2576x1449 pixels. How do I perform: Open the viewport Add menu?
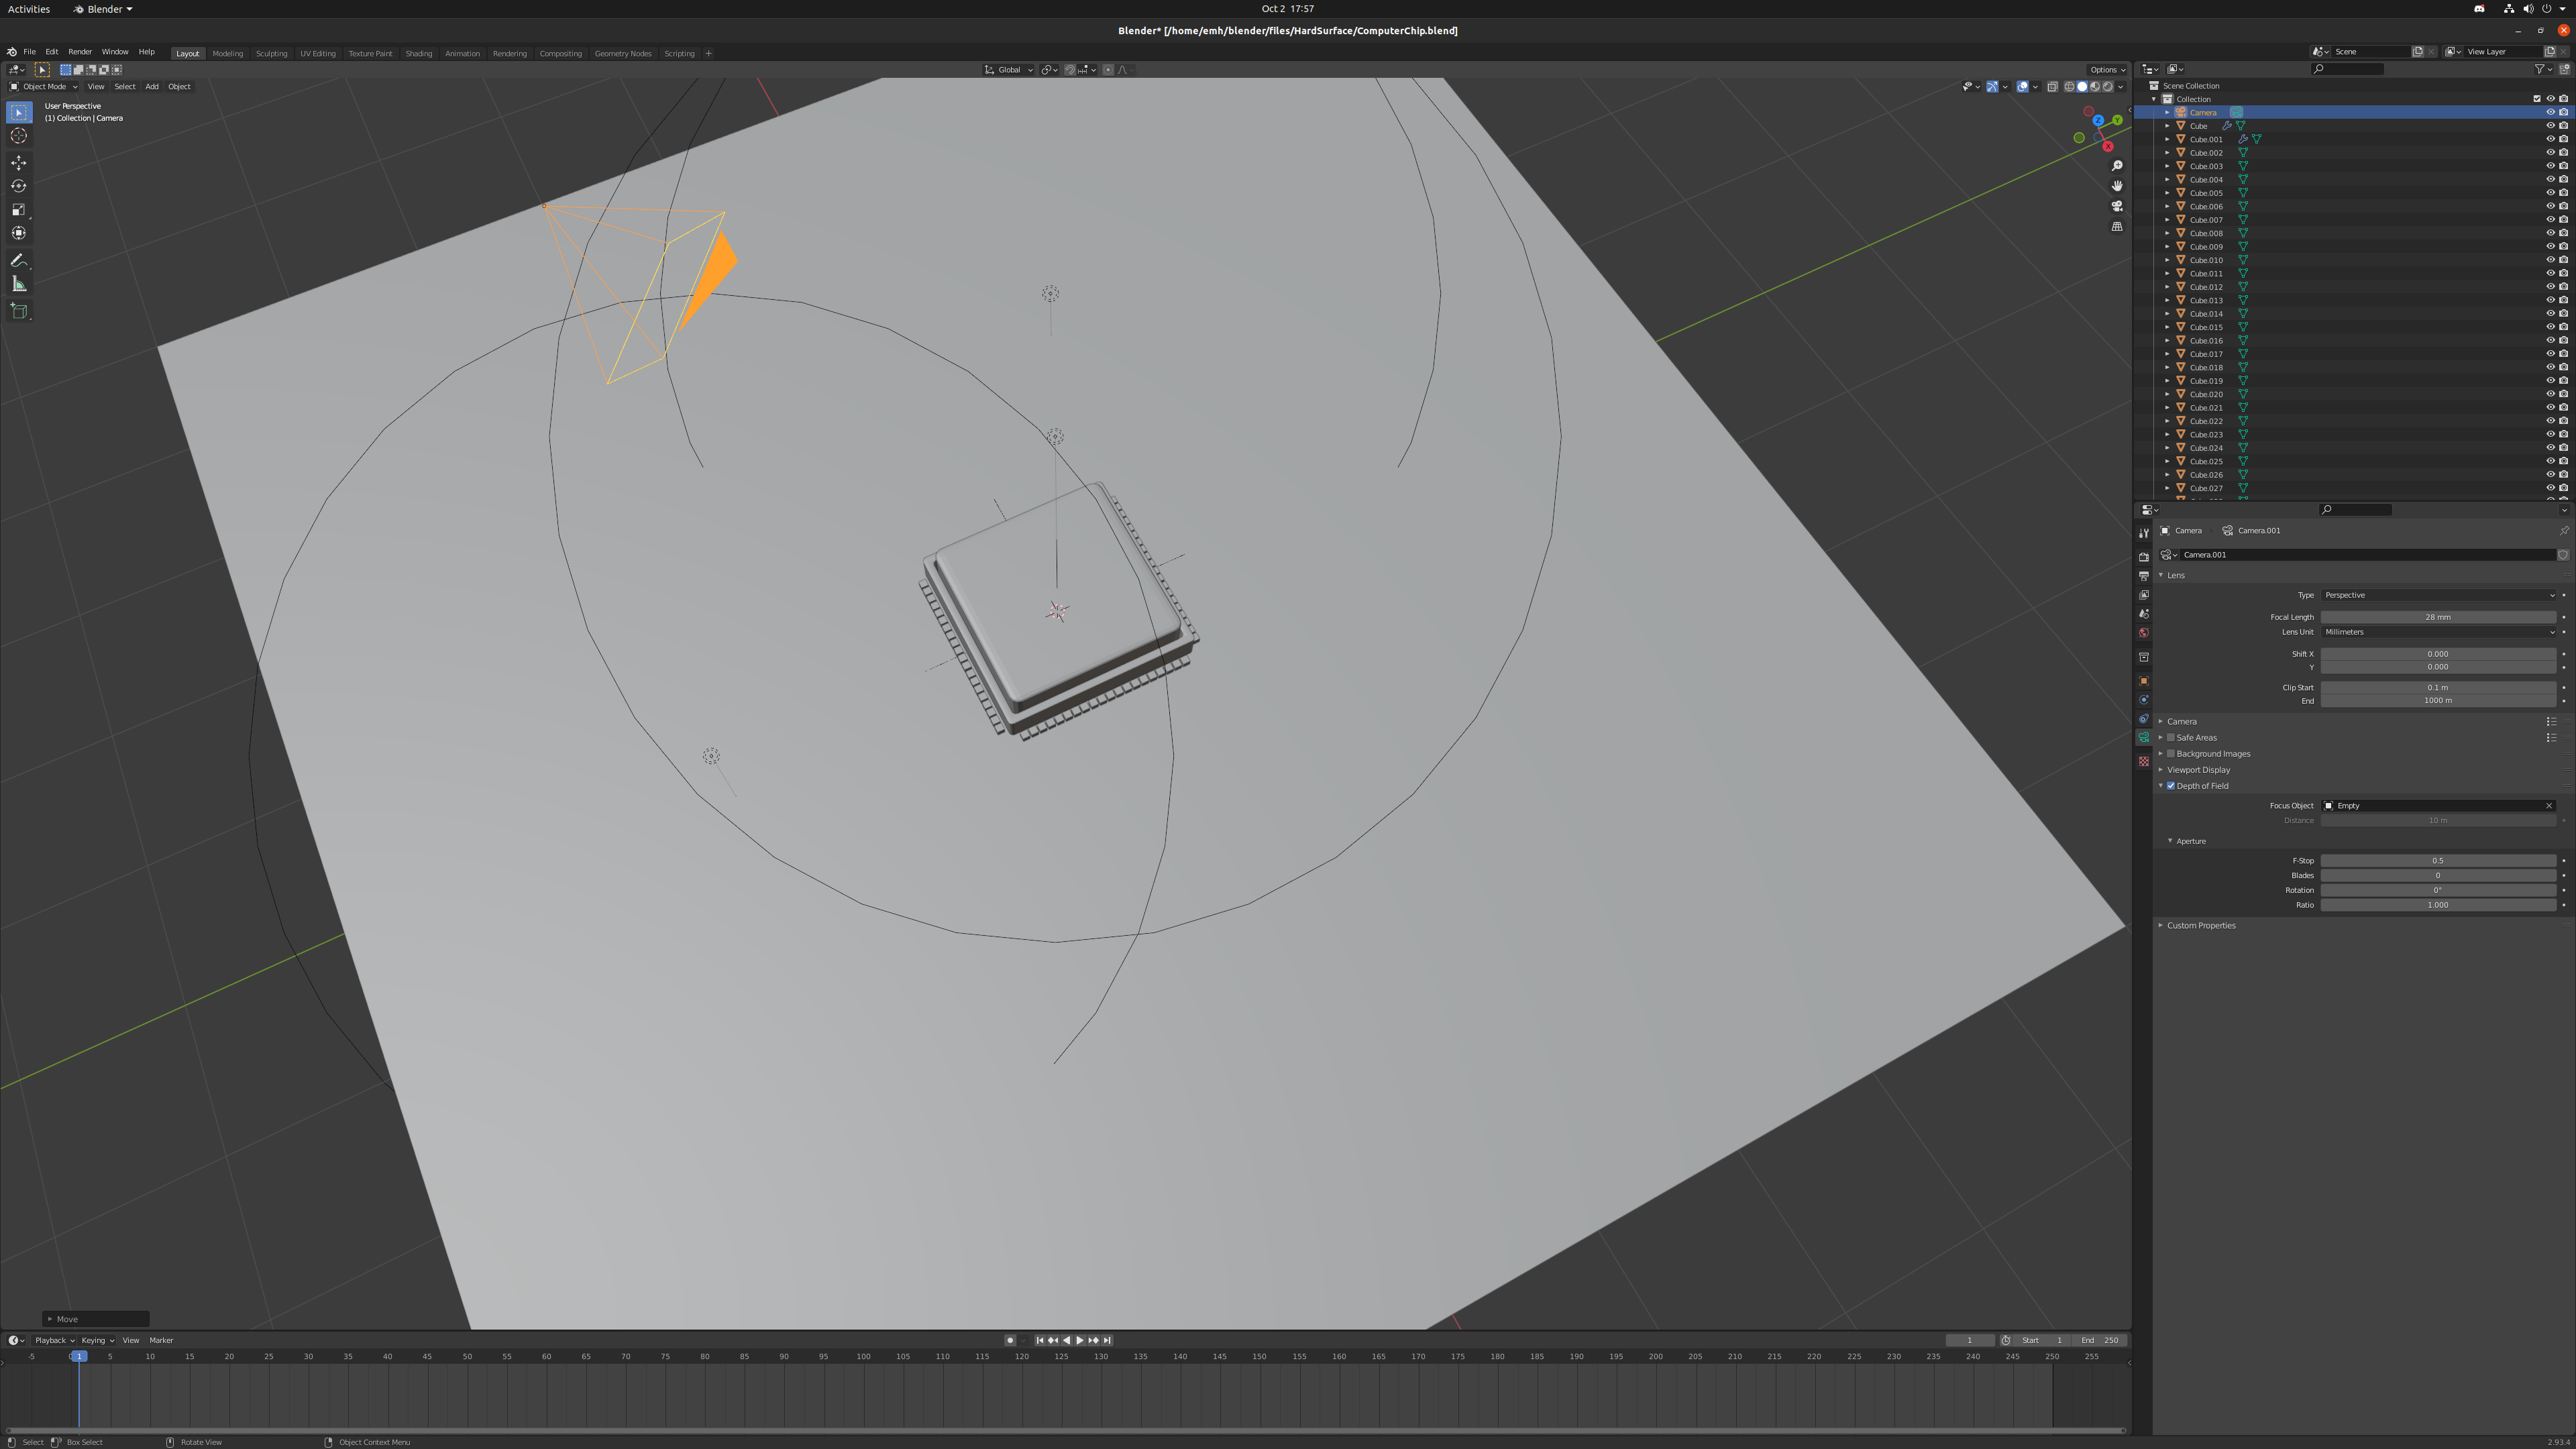coord(152,87)
